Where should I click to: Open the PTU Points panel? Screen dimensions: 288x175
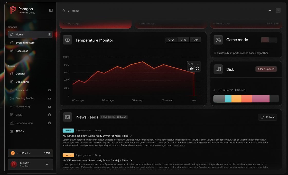pyautogui.click(x=30, y=153)
